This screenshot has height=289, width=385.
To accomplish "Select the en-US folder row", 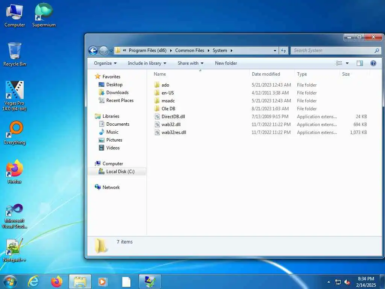I will click(261, 93).
